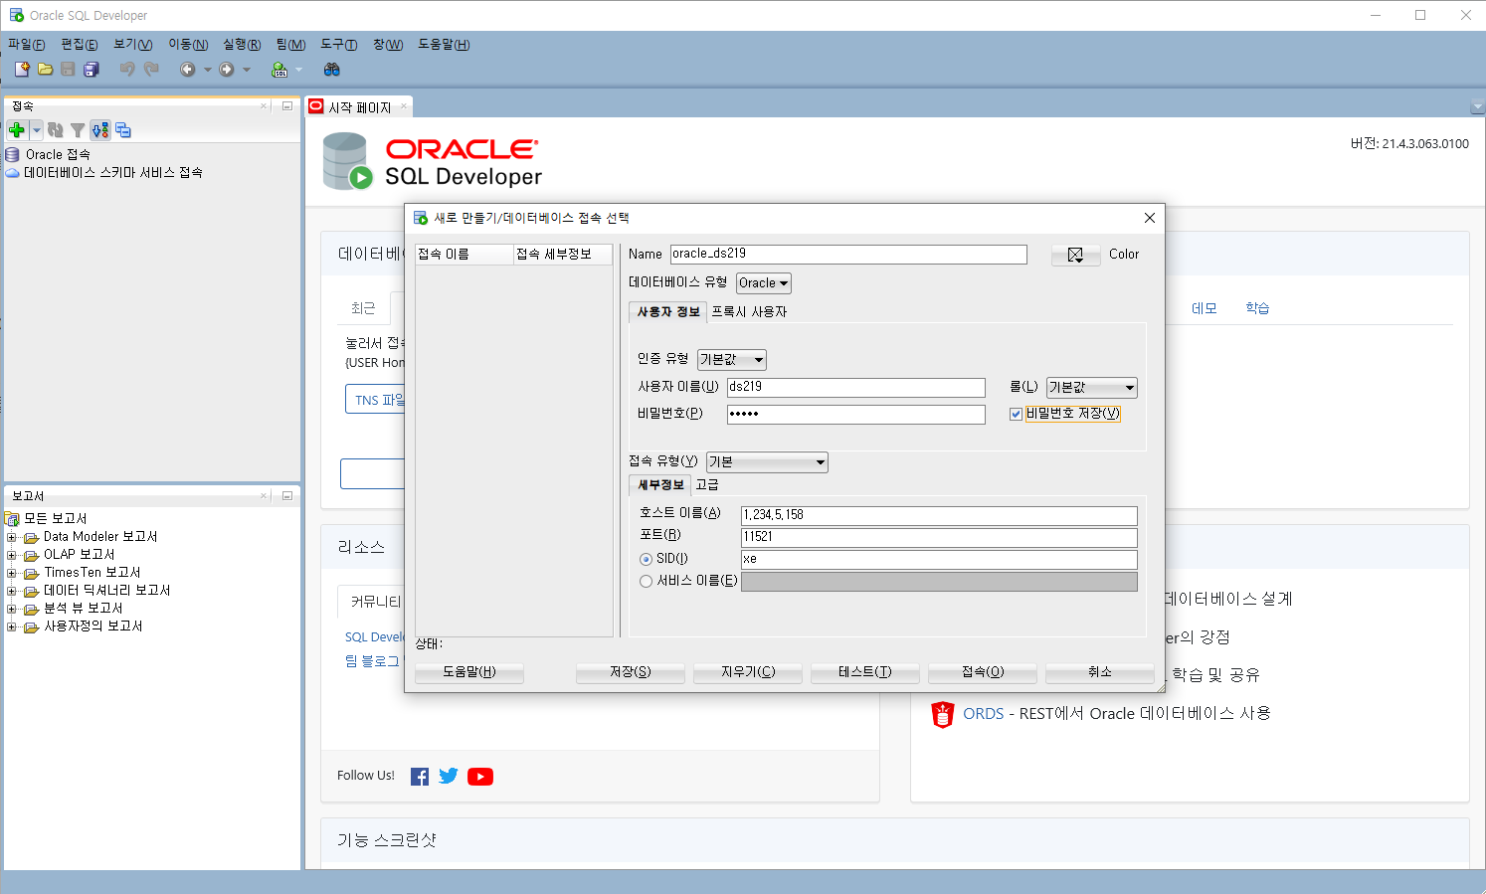Open the dropdown arrow next to new connection plus
This screenshot has height=894, width=1486.
pyautogui.click(x=37, y=130)
